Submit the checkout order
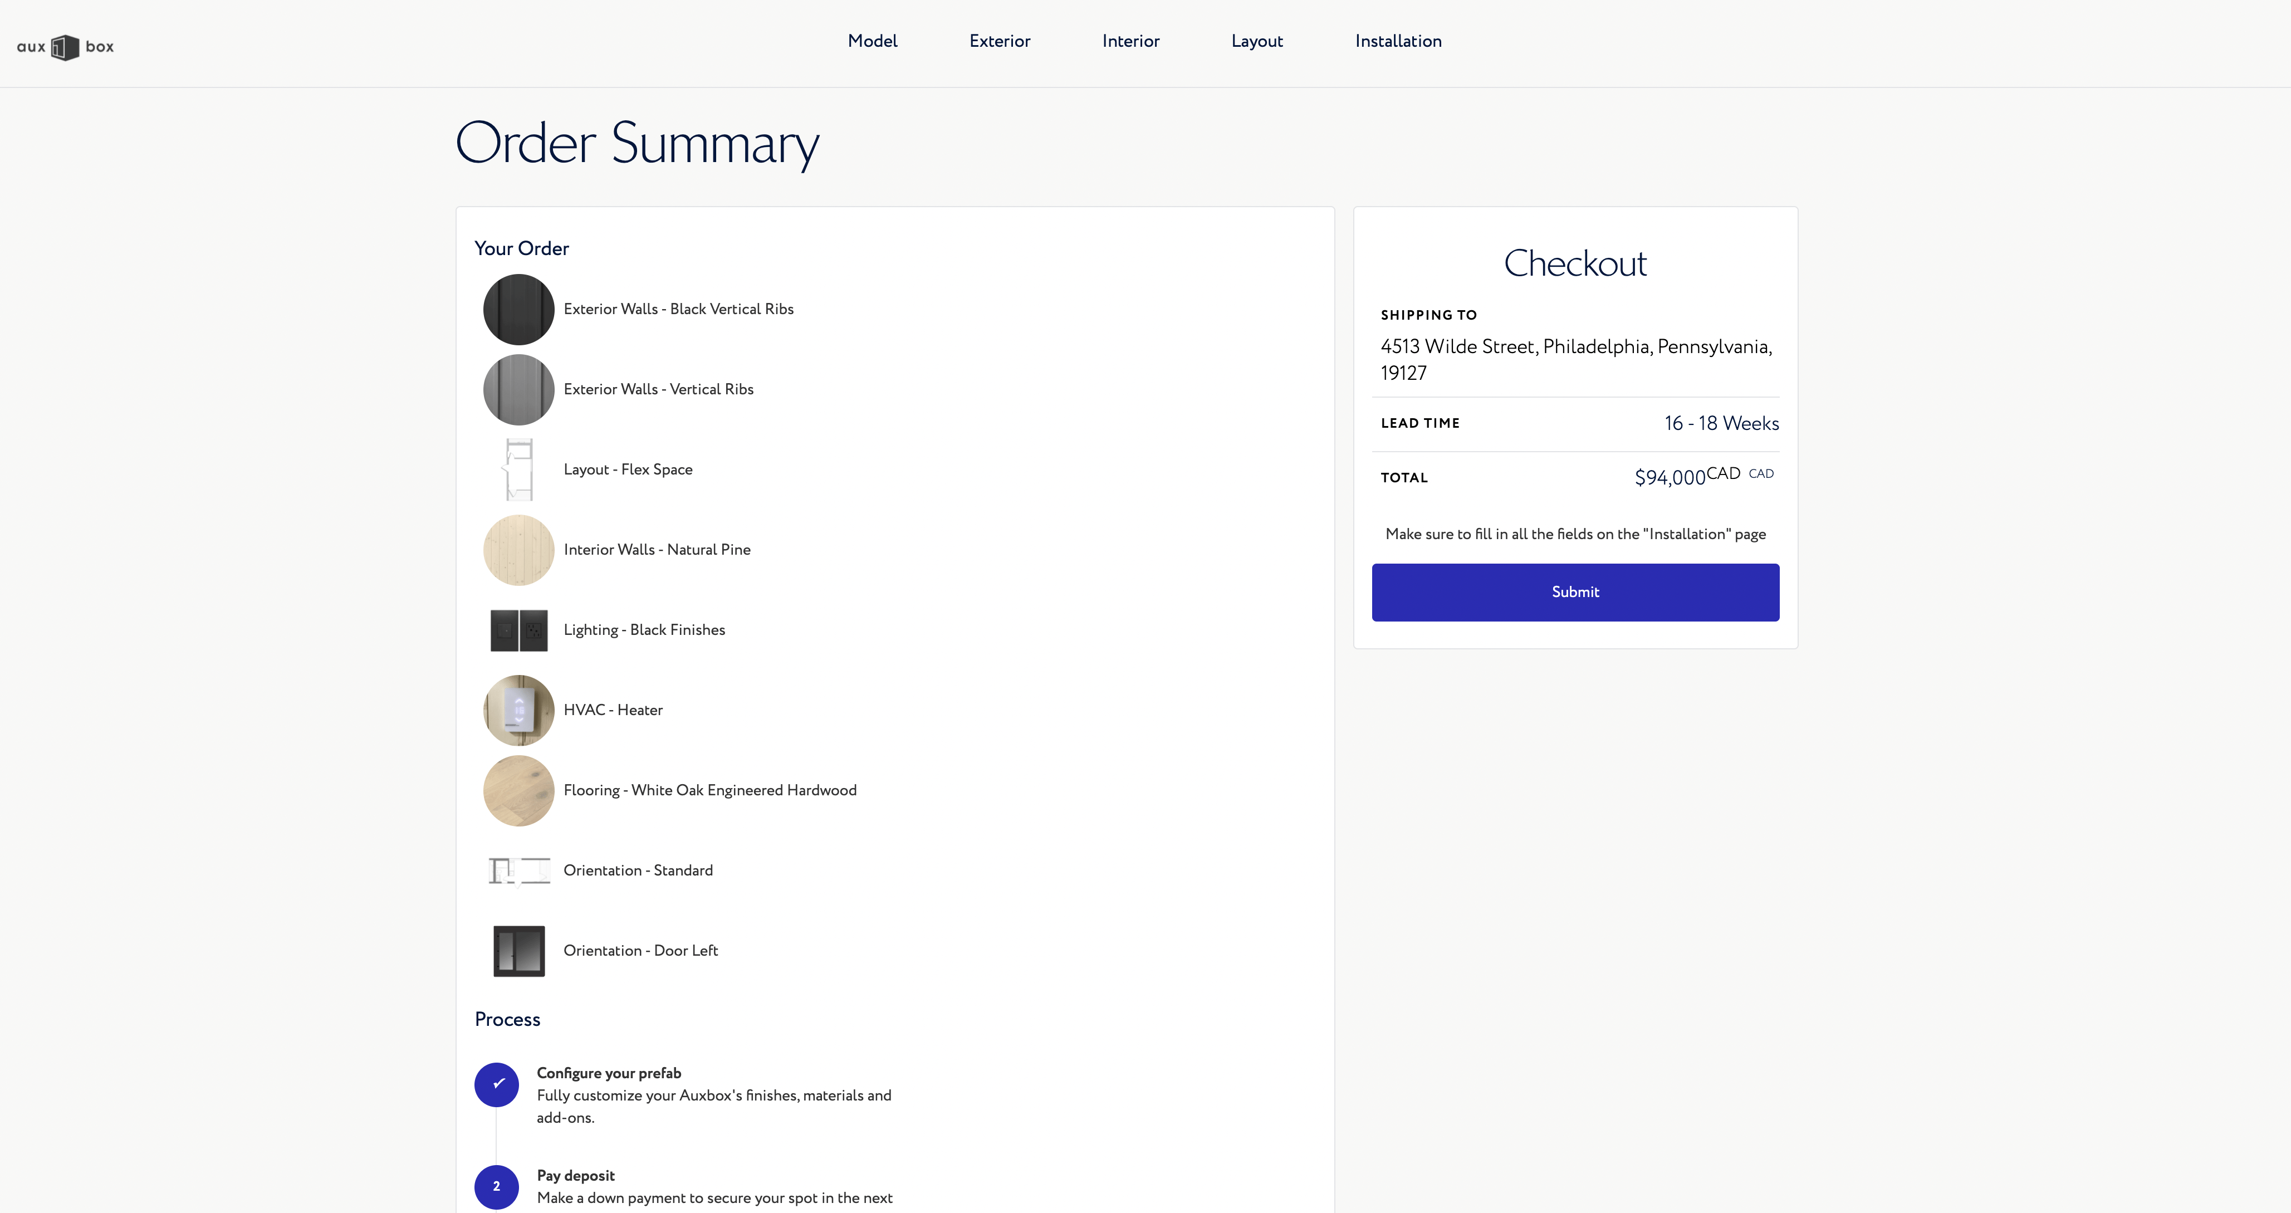 (x=1575, y=592)
